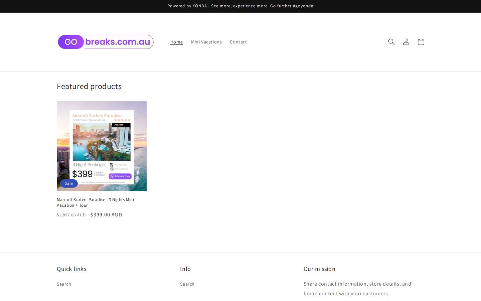Click the Powered by YONDA announcement bar
This screenshot has height=301, width=481.
tap(240, 6)
